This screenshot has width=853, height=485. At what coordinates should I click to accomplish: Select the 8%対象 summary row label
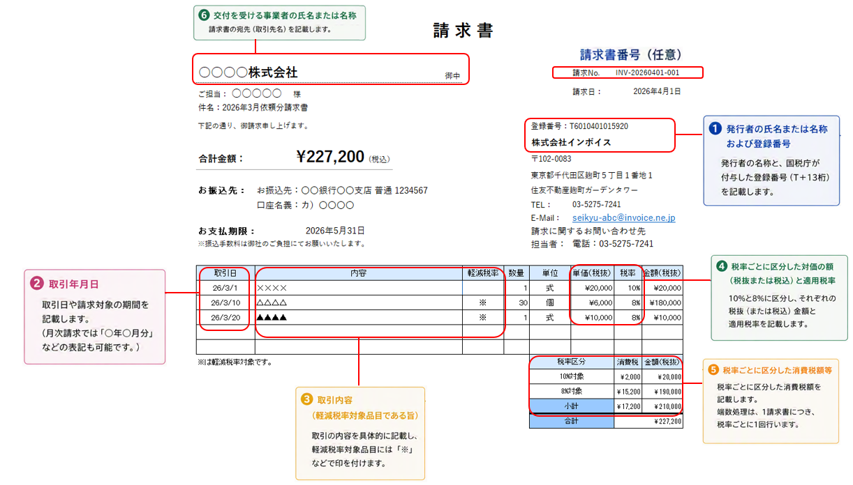click(571, 391)
